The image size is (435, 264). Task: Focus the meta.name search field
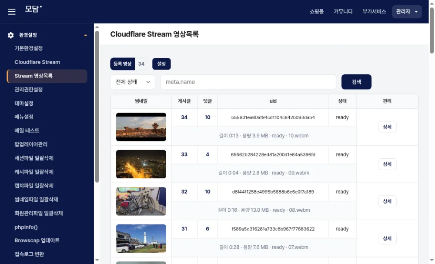click(248, 82)
